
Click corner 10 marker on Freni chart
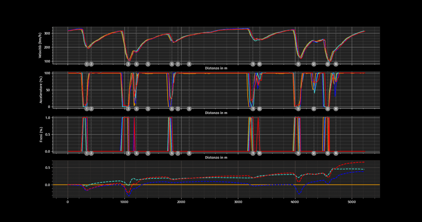tap(259, 153)
